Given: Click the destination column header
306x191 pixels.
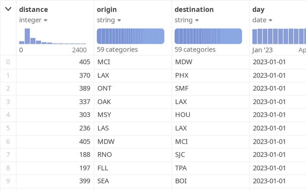Looking at the screenshot, I should [x=194, y=10].
